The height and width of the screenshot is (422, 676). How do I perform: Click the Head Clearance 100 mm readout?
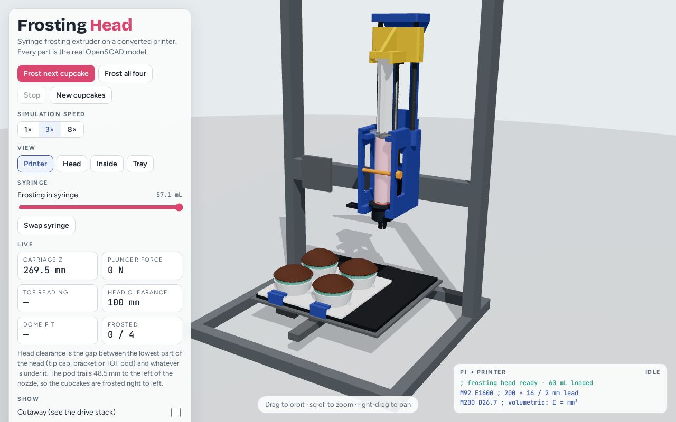coord(142,298)
